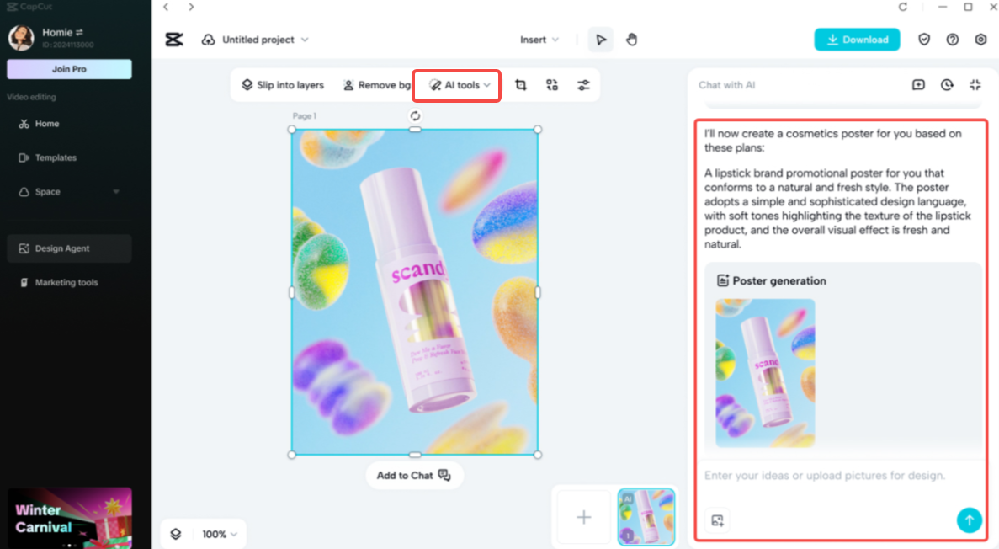The width and height of the screenshot is (999, 549).
Task: Open the zoom level 100% dropdown
Action: click(x=218, y=534)
